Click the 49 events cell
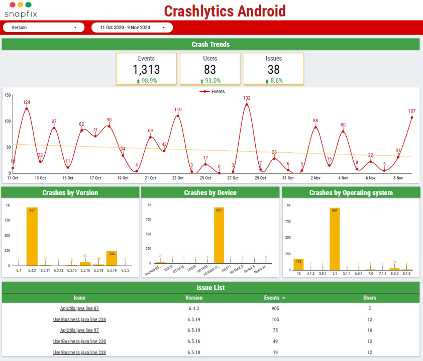Viewport: 423px width, 361px height. pyautogui.click(x=275, y=341)
